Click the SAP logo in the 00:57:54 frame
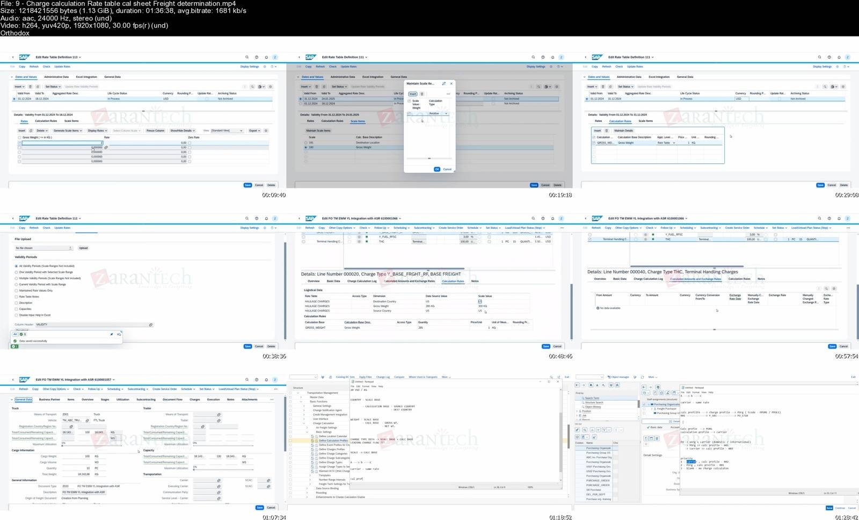Viewport: 859px width, 520px height. [597, 219]
